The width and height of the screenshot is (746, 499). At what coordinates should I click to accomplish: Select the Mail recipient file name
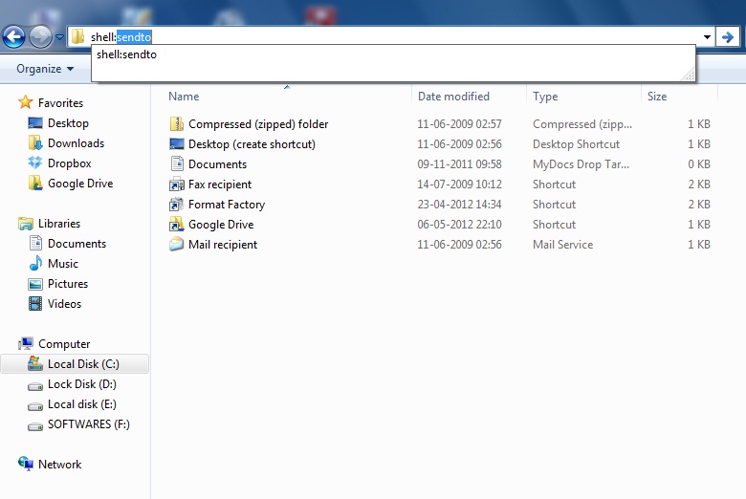click(x=223, y=245)
